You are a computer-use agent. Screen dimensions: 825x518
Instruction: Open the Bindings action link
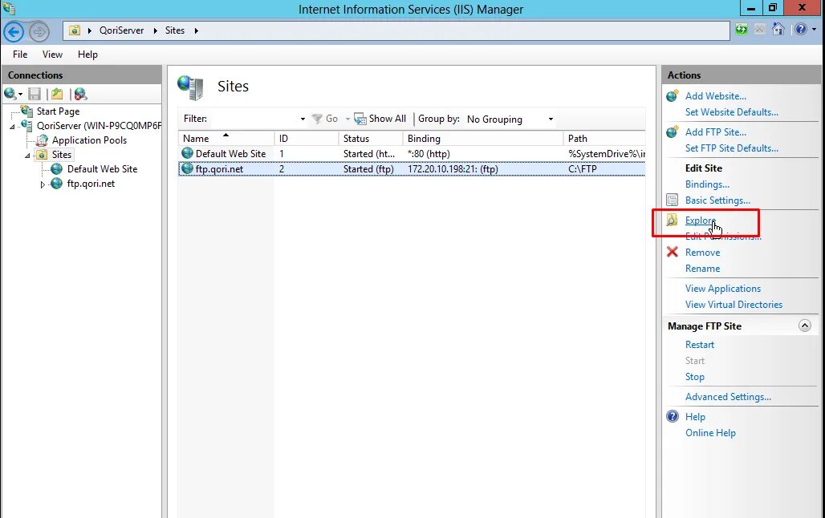click(x=707, y=184)
